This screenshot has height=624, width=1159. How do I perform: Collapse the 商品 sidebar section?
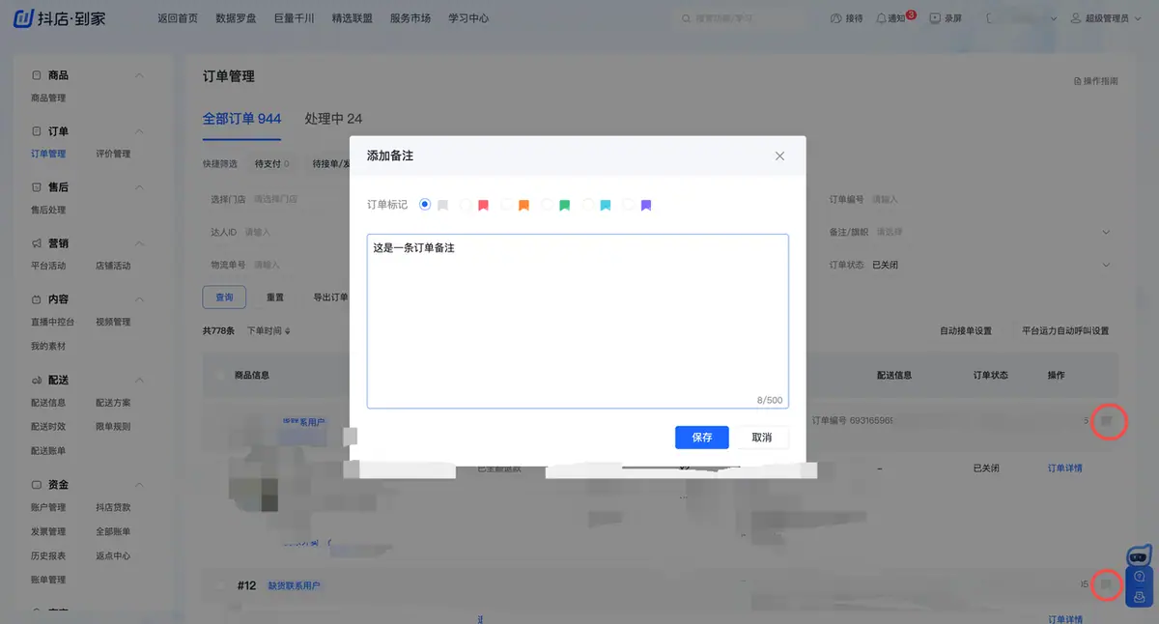coord(139,75)
